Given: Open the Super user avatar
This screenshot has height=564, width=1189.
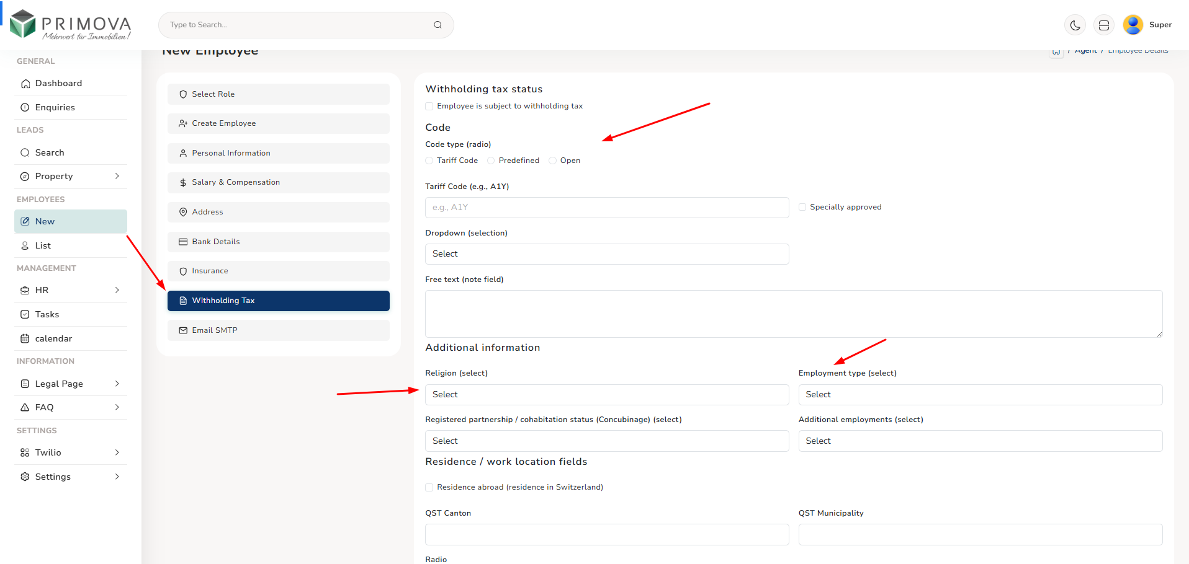Looking at the screenshot, I should tap(1133, 25).
